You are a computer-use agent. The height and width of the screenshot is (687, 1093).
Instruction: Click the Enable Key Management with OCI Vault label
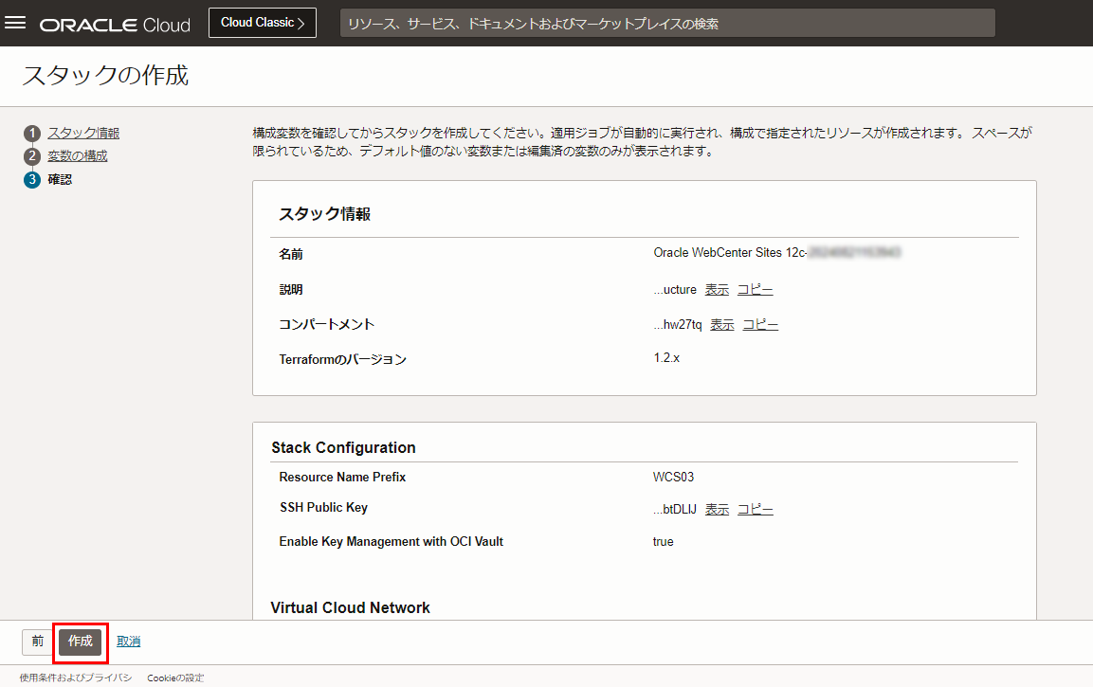pos(392,541)
